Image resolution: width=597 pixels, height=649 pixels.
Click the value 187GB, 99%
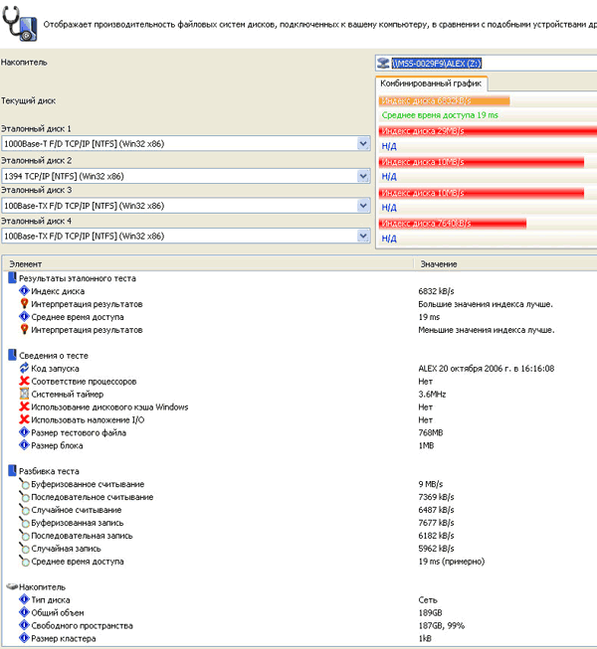pos(441,625)
